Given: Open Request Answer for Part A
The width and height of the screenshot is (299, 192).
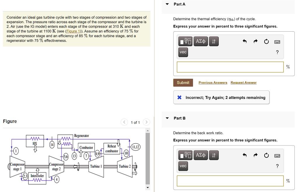Looking at the screenshot, I should tap(244, 83).
